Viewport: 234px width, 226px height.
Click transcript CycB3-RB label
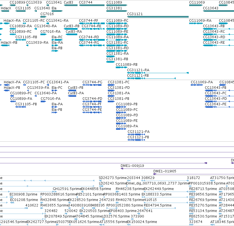coord(72,26)
